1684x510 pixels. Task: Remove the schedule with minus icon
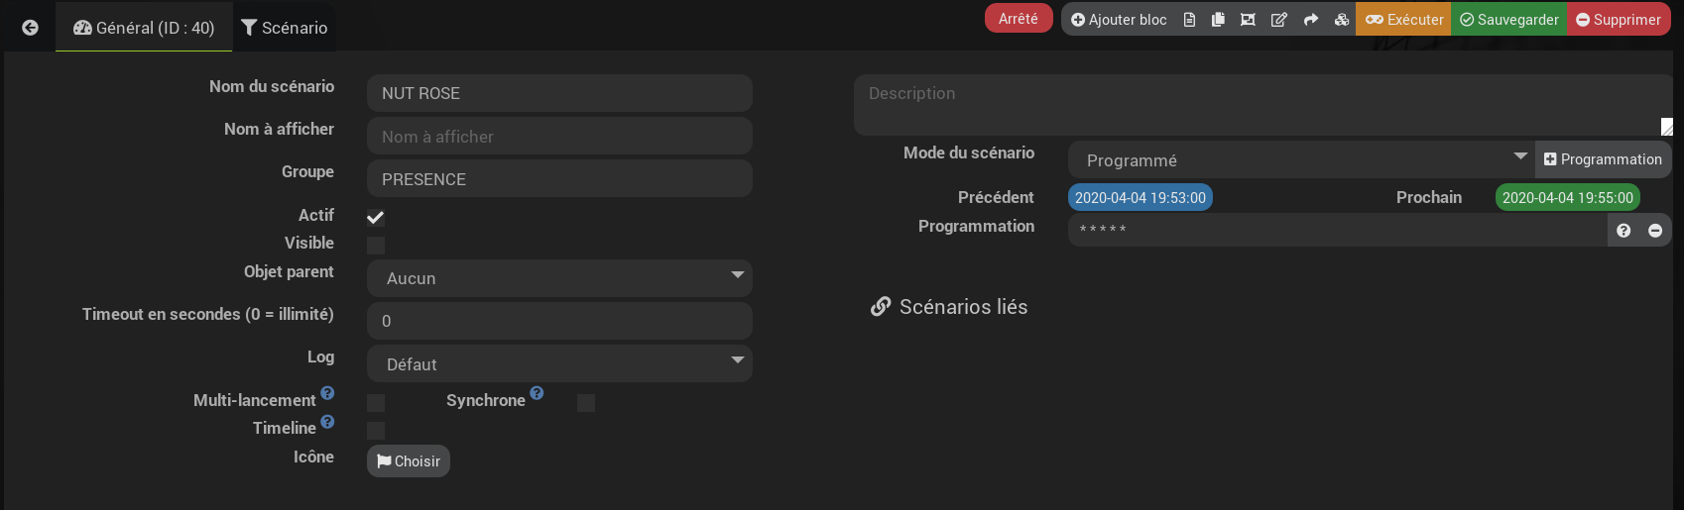tap(1655, 231)
